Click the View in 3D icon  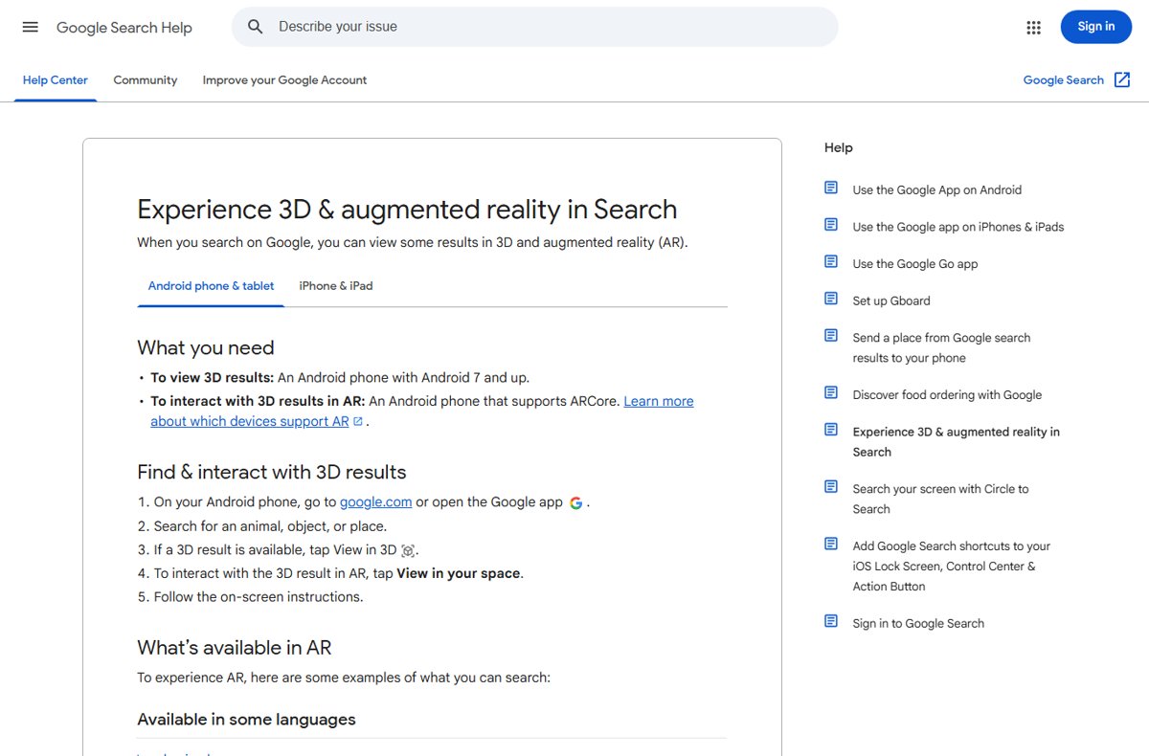[x=408, y=550]
